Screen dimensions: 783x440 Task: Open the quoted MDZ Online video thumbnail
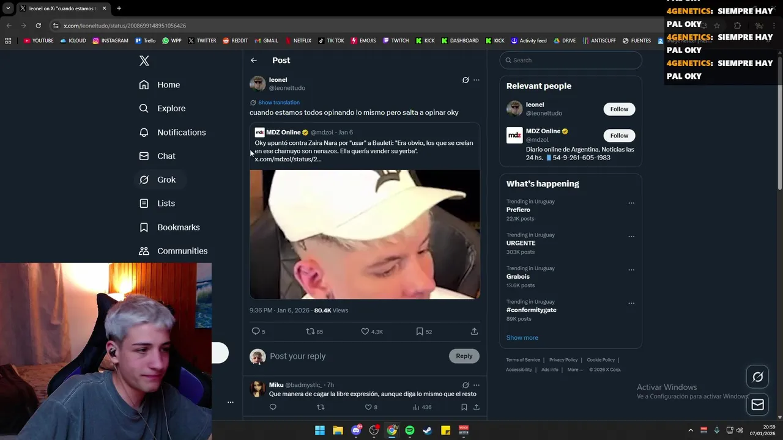coord(365,234)
